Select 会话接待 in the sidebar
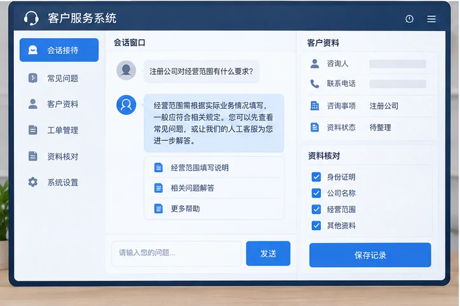Image resolution: width=460 pixels, height=306 pixels. [x=59, y=50]
